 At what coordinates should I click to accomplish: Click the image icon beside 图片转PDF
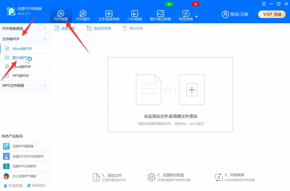tap(7, 57)
